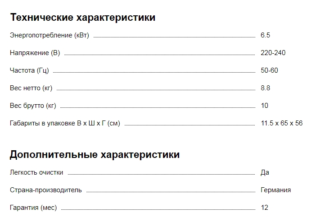This screenshot has height=222, width=316.
Task: Click the "Вес нетто (кг)" label
Action: click(31, 88)
